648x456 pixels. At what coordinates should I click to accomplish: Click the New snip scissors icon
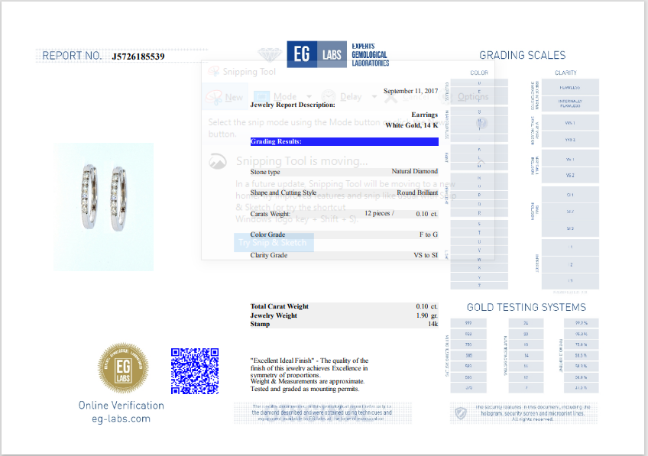(x=214, y=98)
